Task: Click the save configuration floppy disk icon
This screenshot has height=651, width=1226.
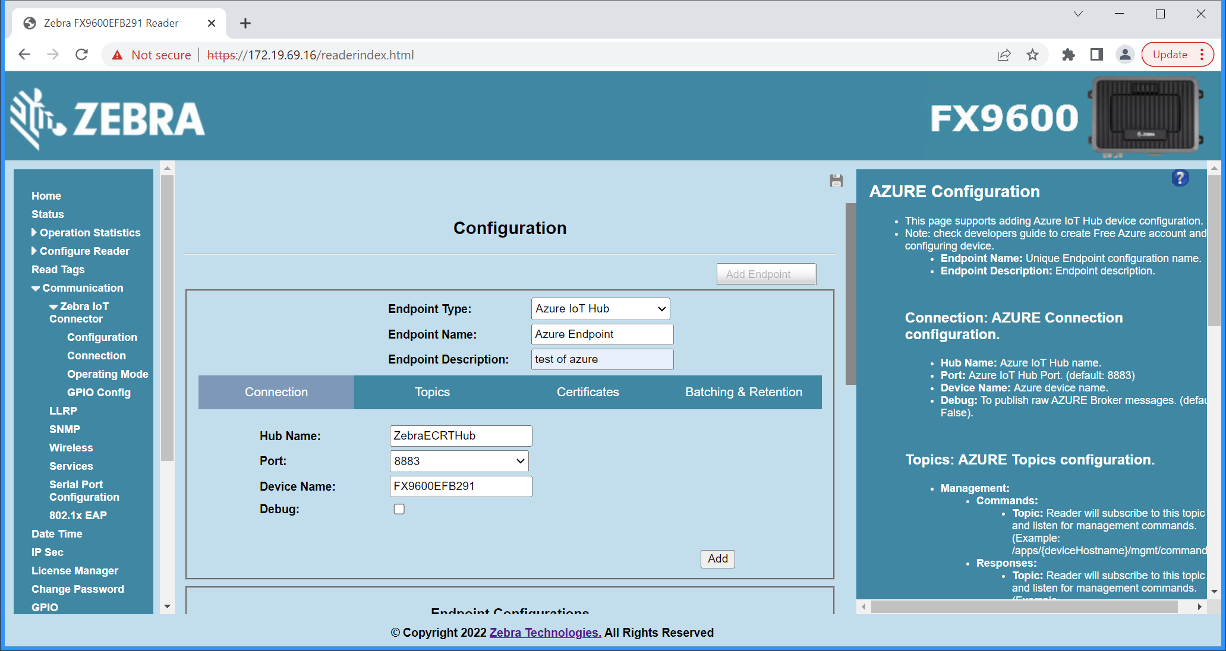Action: 836,181
